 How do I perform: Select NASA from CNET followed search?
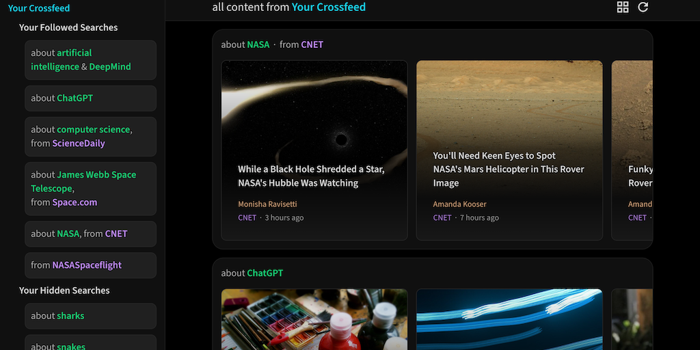coord(91,234)
